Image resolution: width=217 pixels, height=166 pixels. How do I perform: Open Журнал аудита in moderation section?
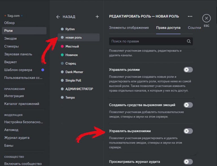click(17, 138)
